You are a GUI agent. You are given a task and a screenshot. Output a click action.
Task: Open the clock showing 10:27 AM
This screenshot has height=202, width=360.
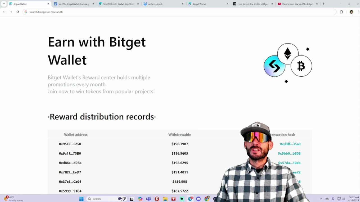pos(354,199)
